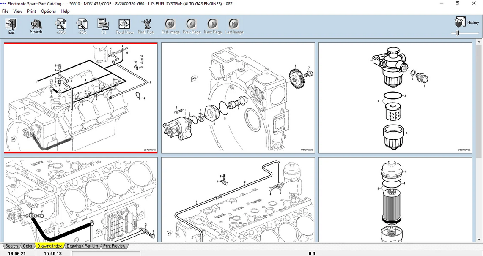Jump to the Last Image
Viewport: 483px width, 256px height.
coord(233,26)
